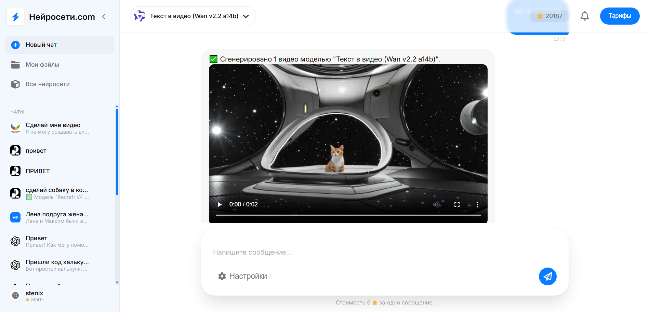Click the 'ЧАТЫ' section heading
The image size is (649, 312).
17,112
